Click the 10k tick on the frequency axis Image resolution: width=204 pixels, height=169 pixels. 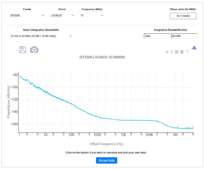click(123, 135)
